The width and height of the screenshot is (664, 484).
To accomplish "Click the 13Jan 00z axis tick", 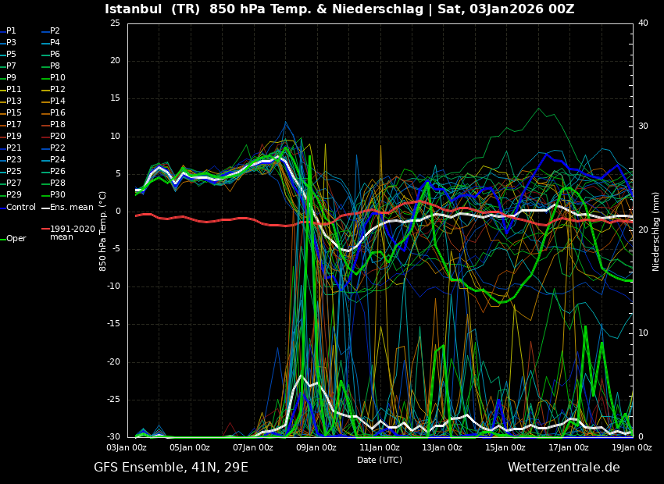I will (443, 447).
